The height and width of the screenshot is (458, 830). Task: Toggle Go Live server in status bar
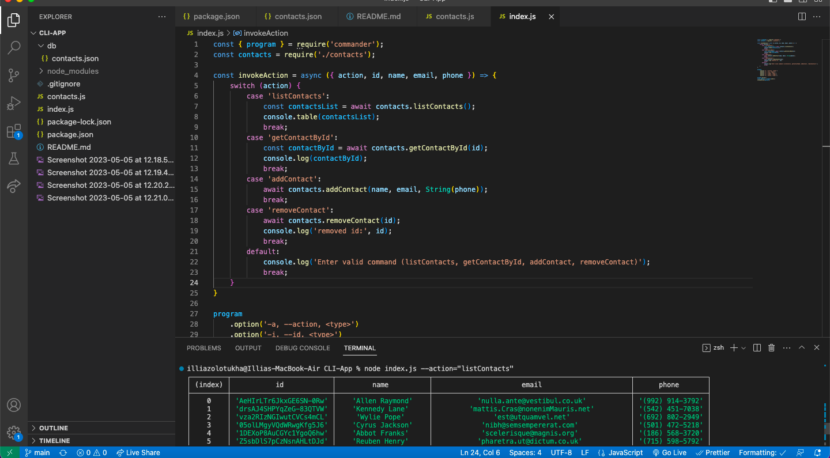[x=669, y=453]
